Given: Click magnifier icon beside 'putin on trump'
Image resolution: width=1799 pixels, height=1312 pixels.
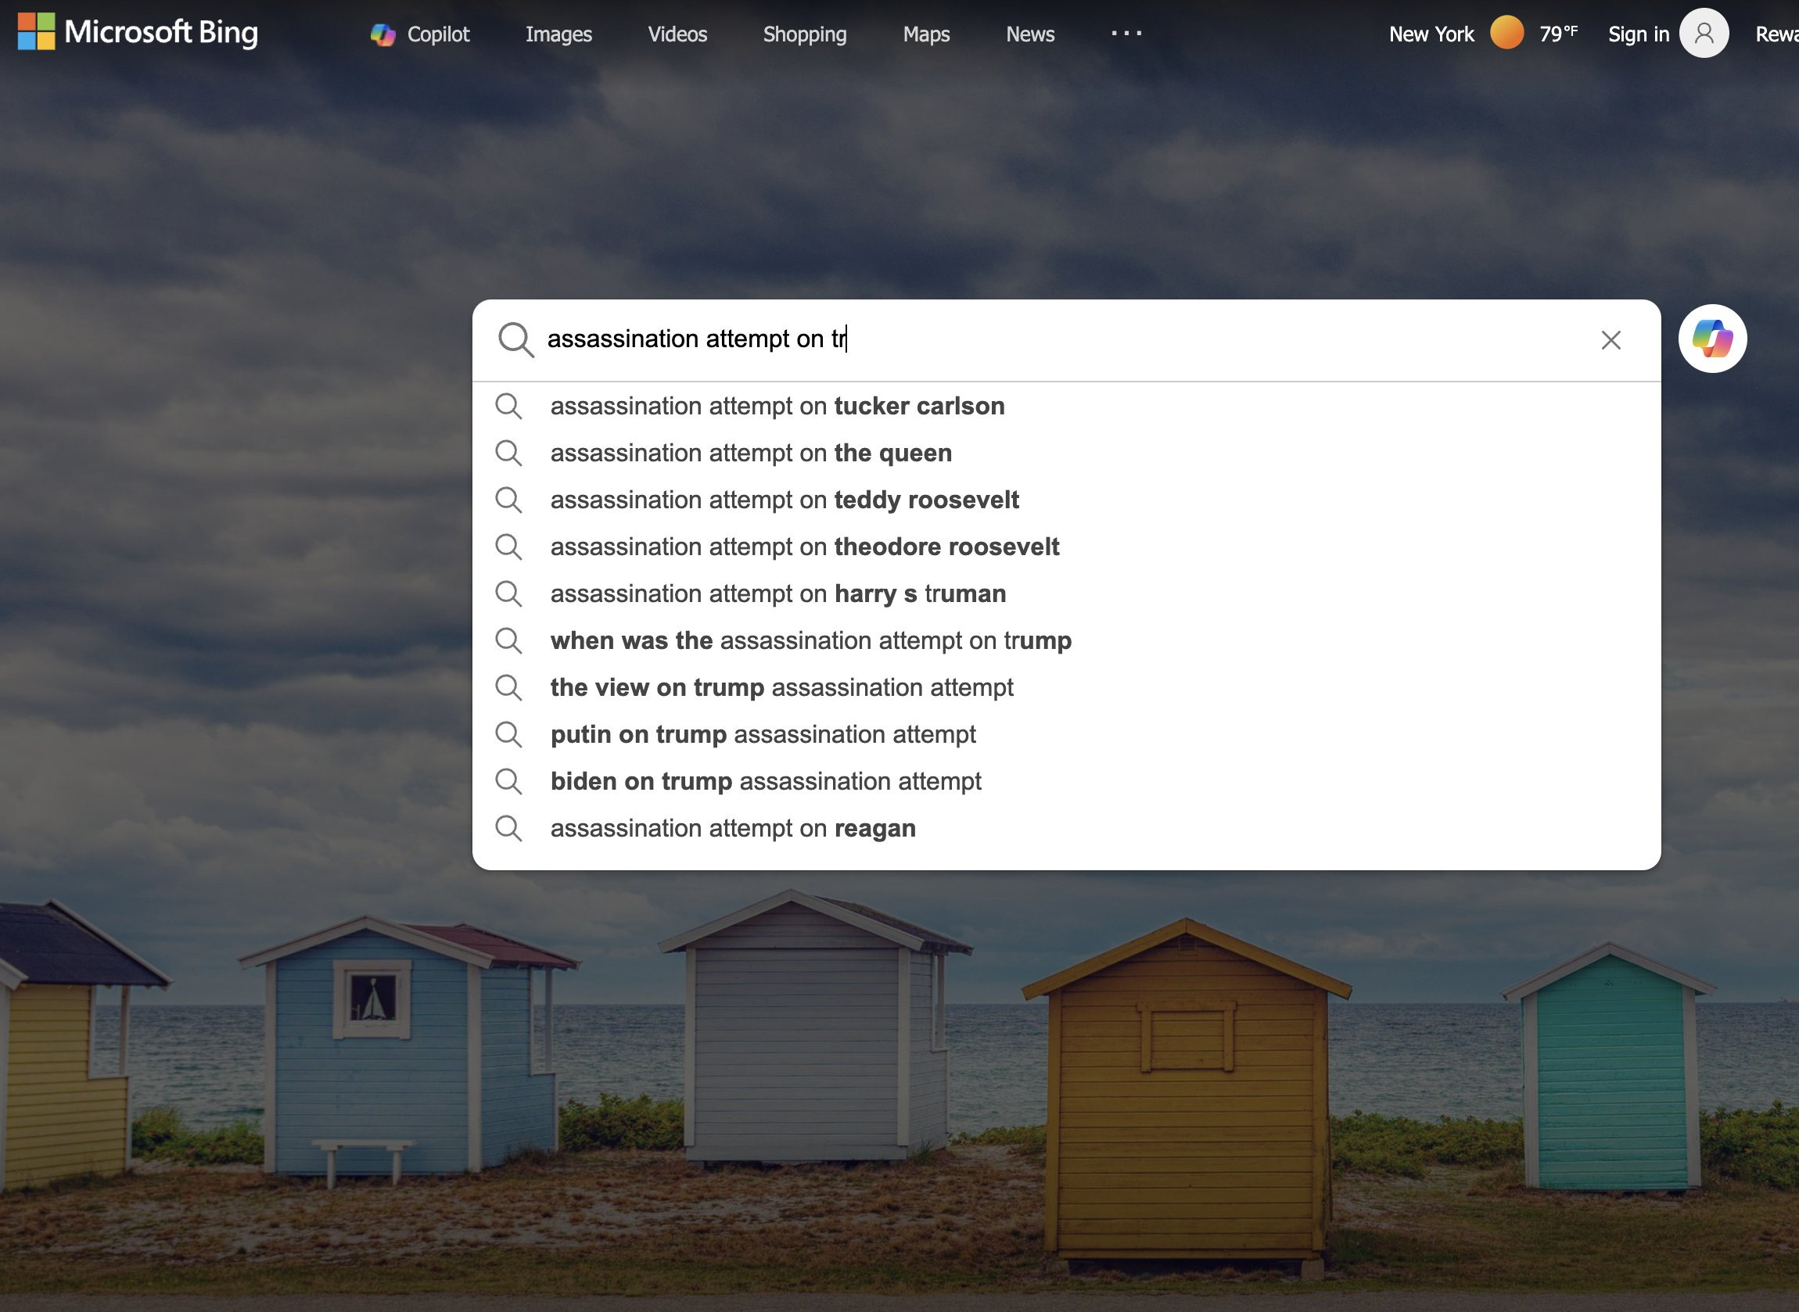Looking at the screenshot, I should pos(508,735).
